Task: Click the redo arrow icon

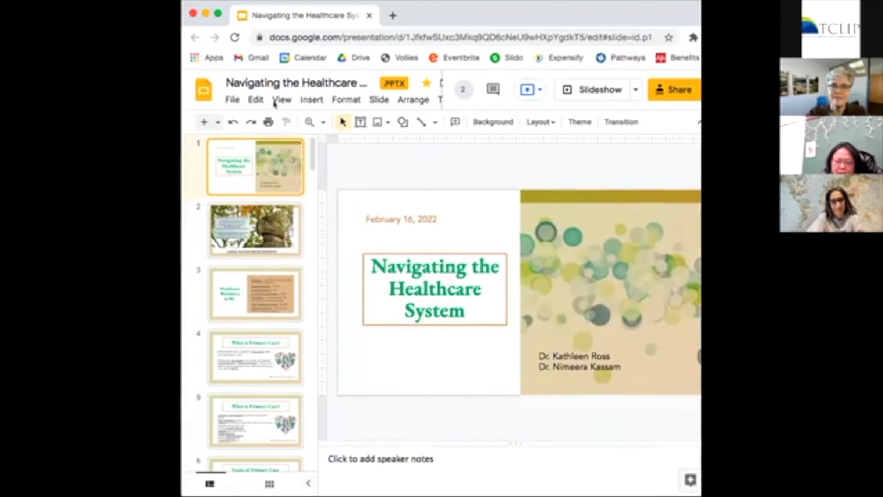Action: point(251,122)
